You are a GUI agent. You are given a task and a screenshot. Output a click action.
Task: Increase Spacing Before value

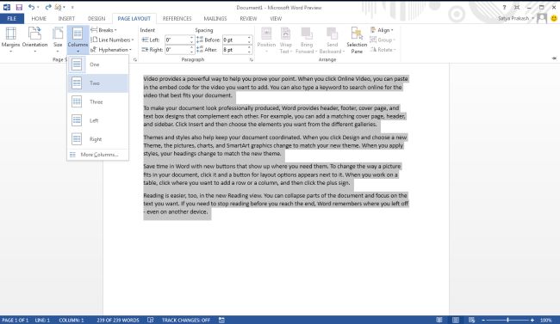[249, 38]
